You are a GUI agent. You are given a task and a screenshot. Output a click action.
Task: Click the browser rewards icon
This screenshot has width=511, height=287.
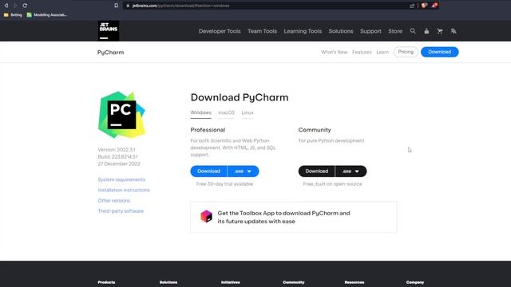[x=434, y=6]
